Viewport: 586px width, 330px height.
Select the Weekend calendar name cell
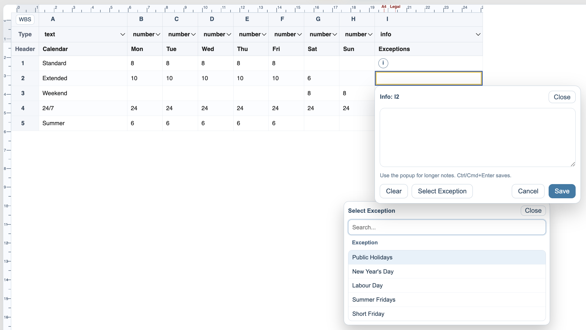point(83,93)
